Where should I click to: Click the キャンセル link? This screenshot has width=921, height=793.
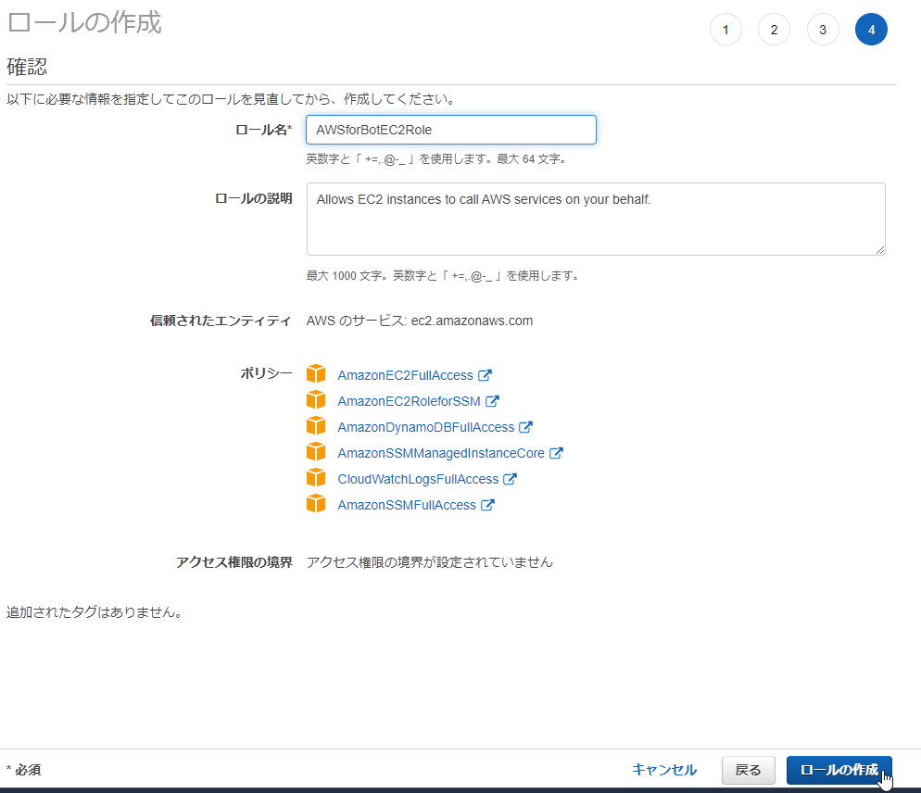click(x=664, y=770)
